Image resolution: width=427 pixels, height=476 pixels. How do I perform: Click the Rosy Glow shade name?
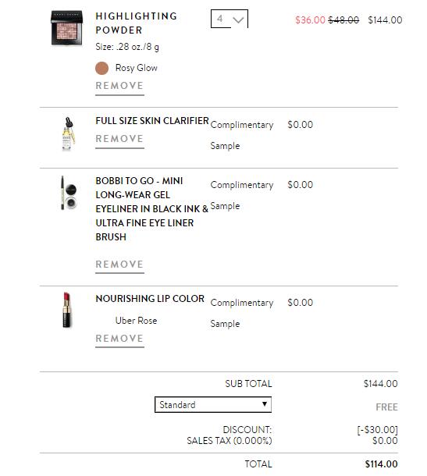point(137,68)
